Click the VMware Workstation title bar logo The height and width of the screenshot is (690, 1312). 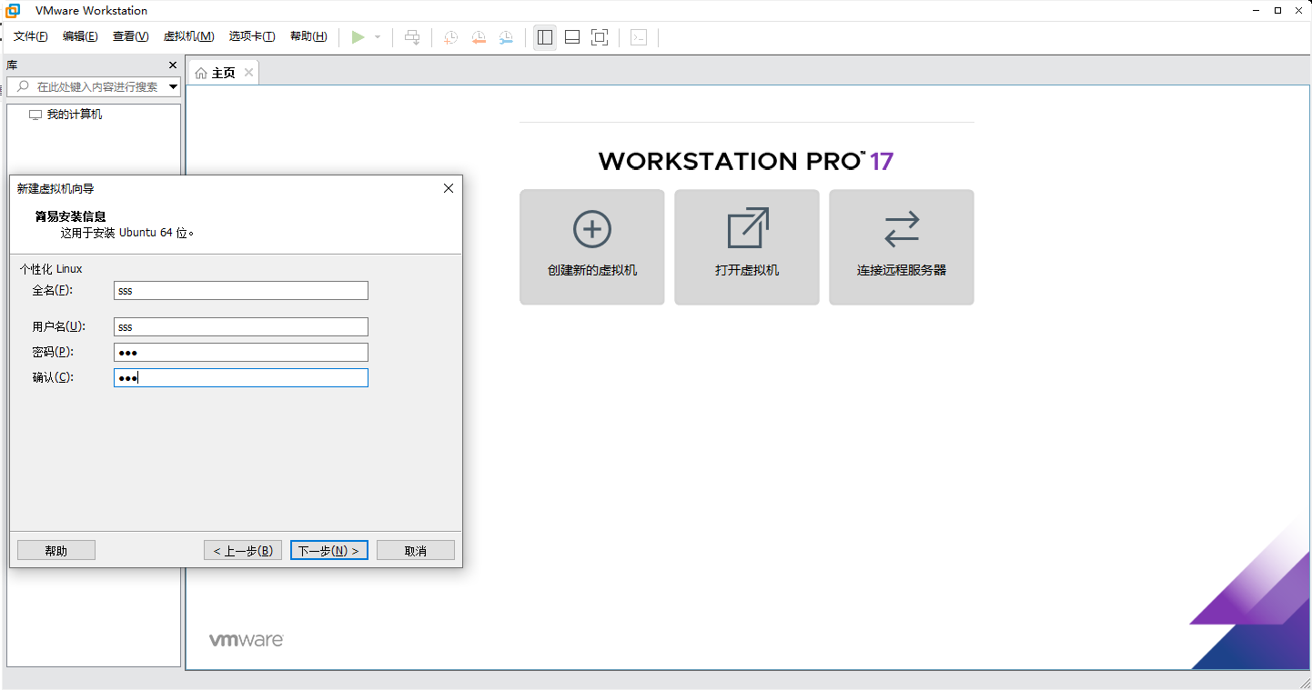click(14, 11)
